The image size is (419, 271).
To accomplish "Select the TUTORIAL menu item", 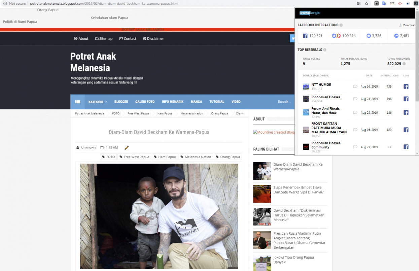I will point(217,102).
